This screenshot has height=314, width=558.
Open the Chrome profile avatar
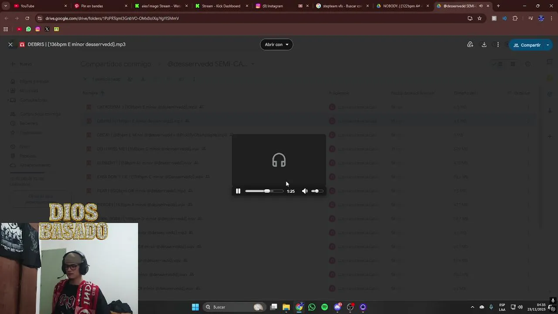click(x=541, y=18)
